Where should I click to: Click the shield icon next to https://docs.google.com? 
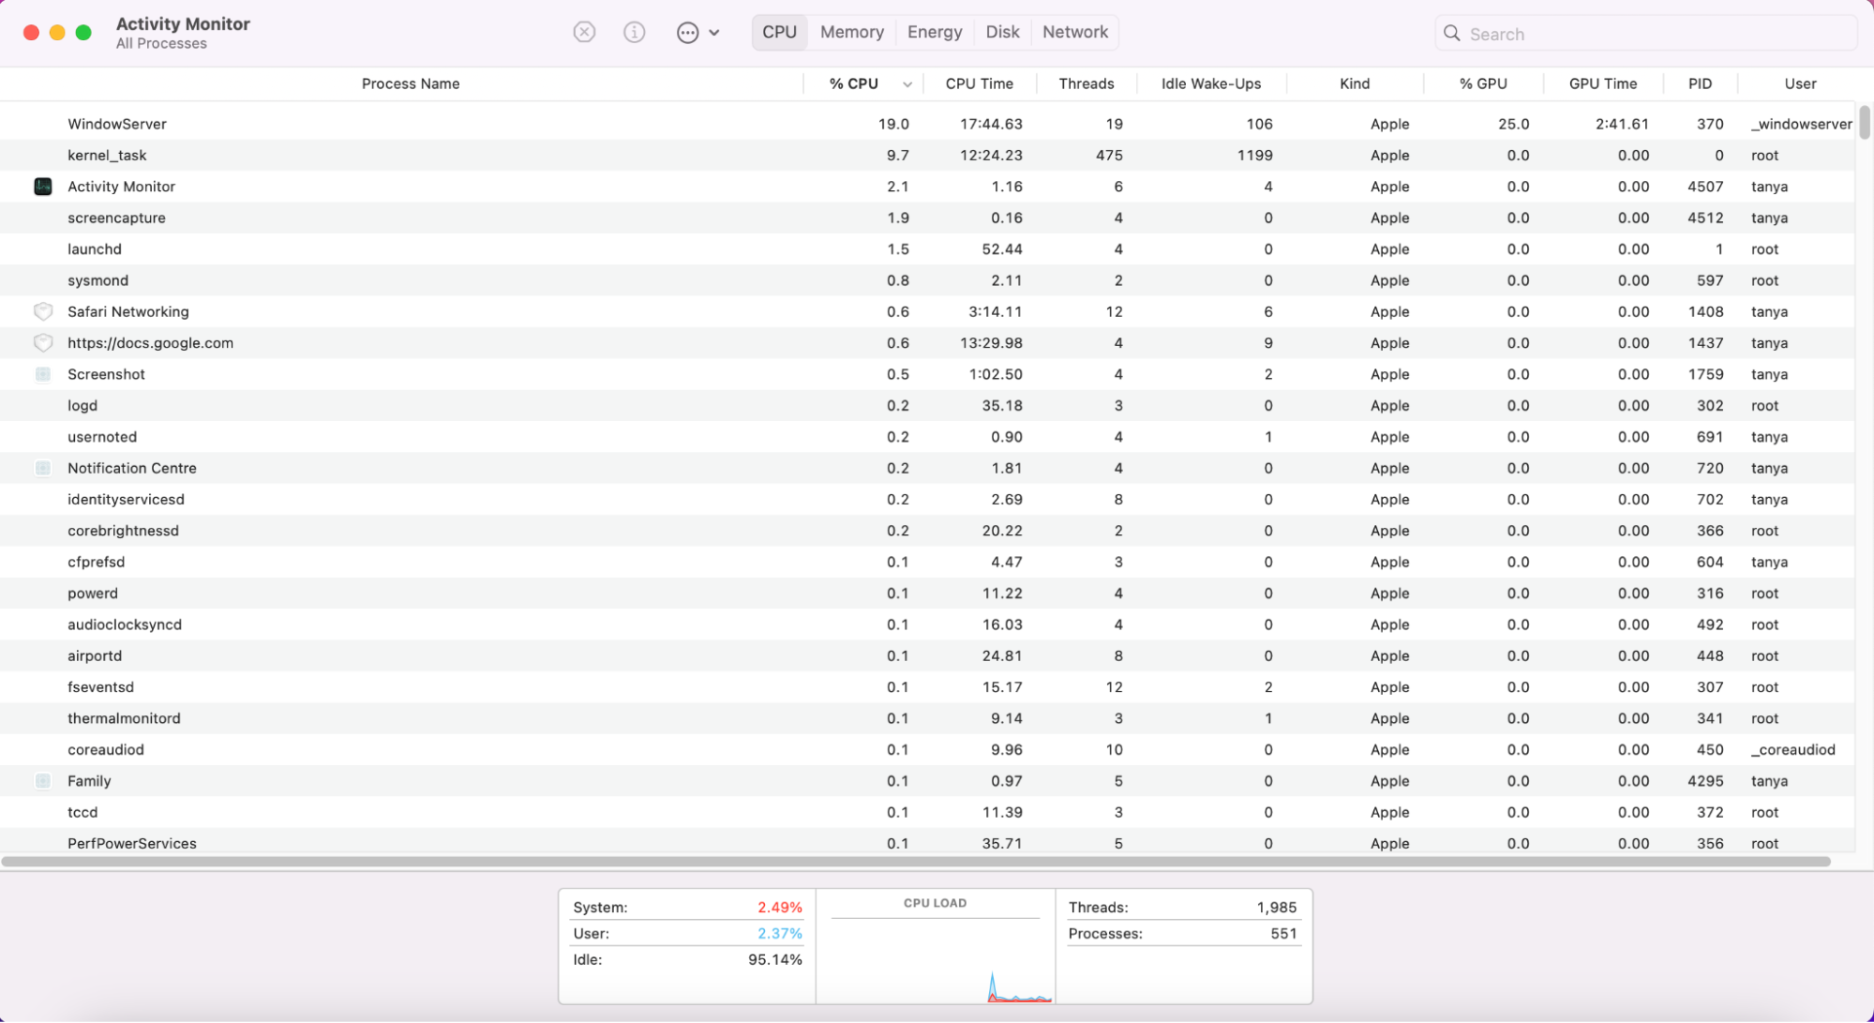coord(42,342)
